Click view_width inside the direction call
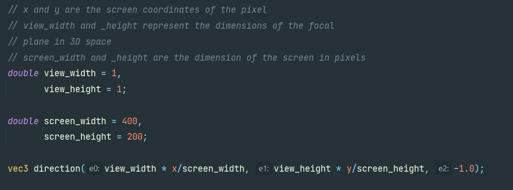This screenshot has height=190, width=513. click(130, 169)
